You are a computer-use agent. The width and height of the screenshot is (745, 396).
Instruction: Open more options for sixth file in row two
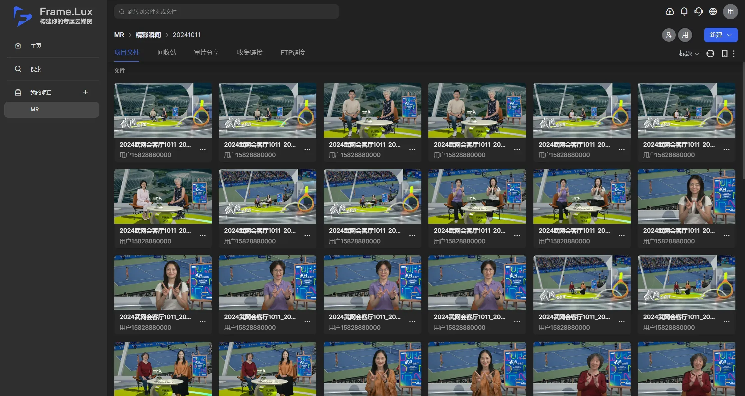click(x=726, y=236)
